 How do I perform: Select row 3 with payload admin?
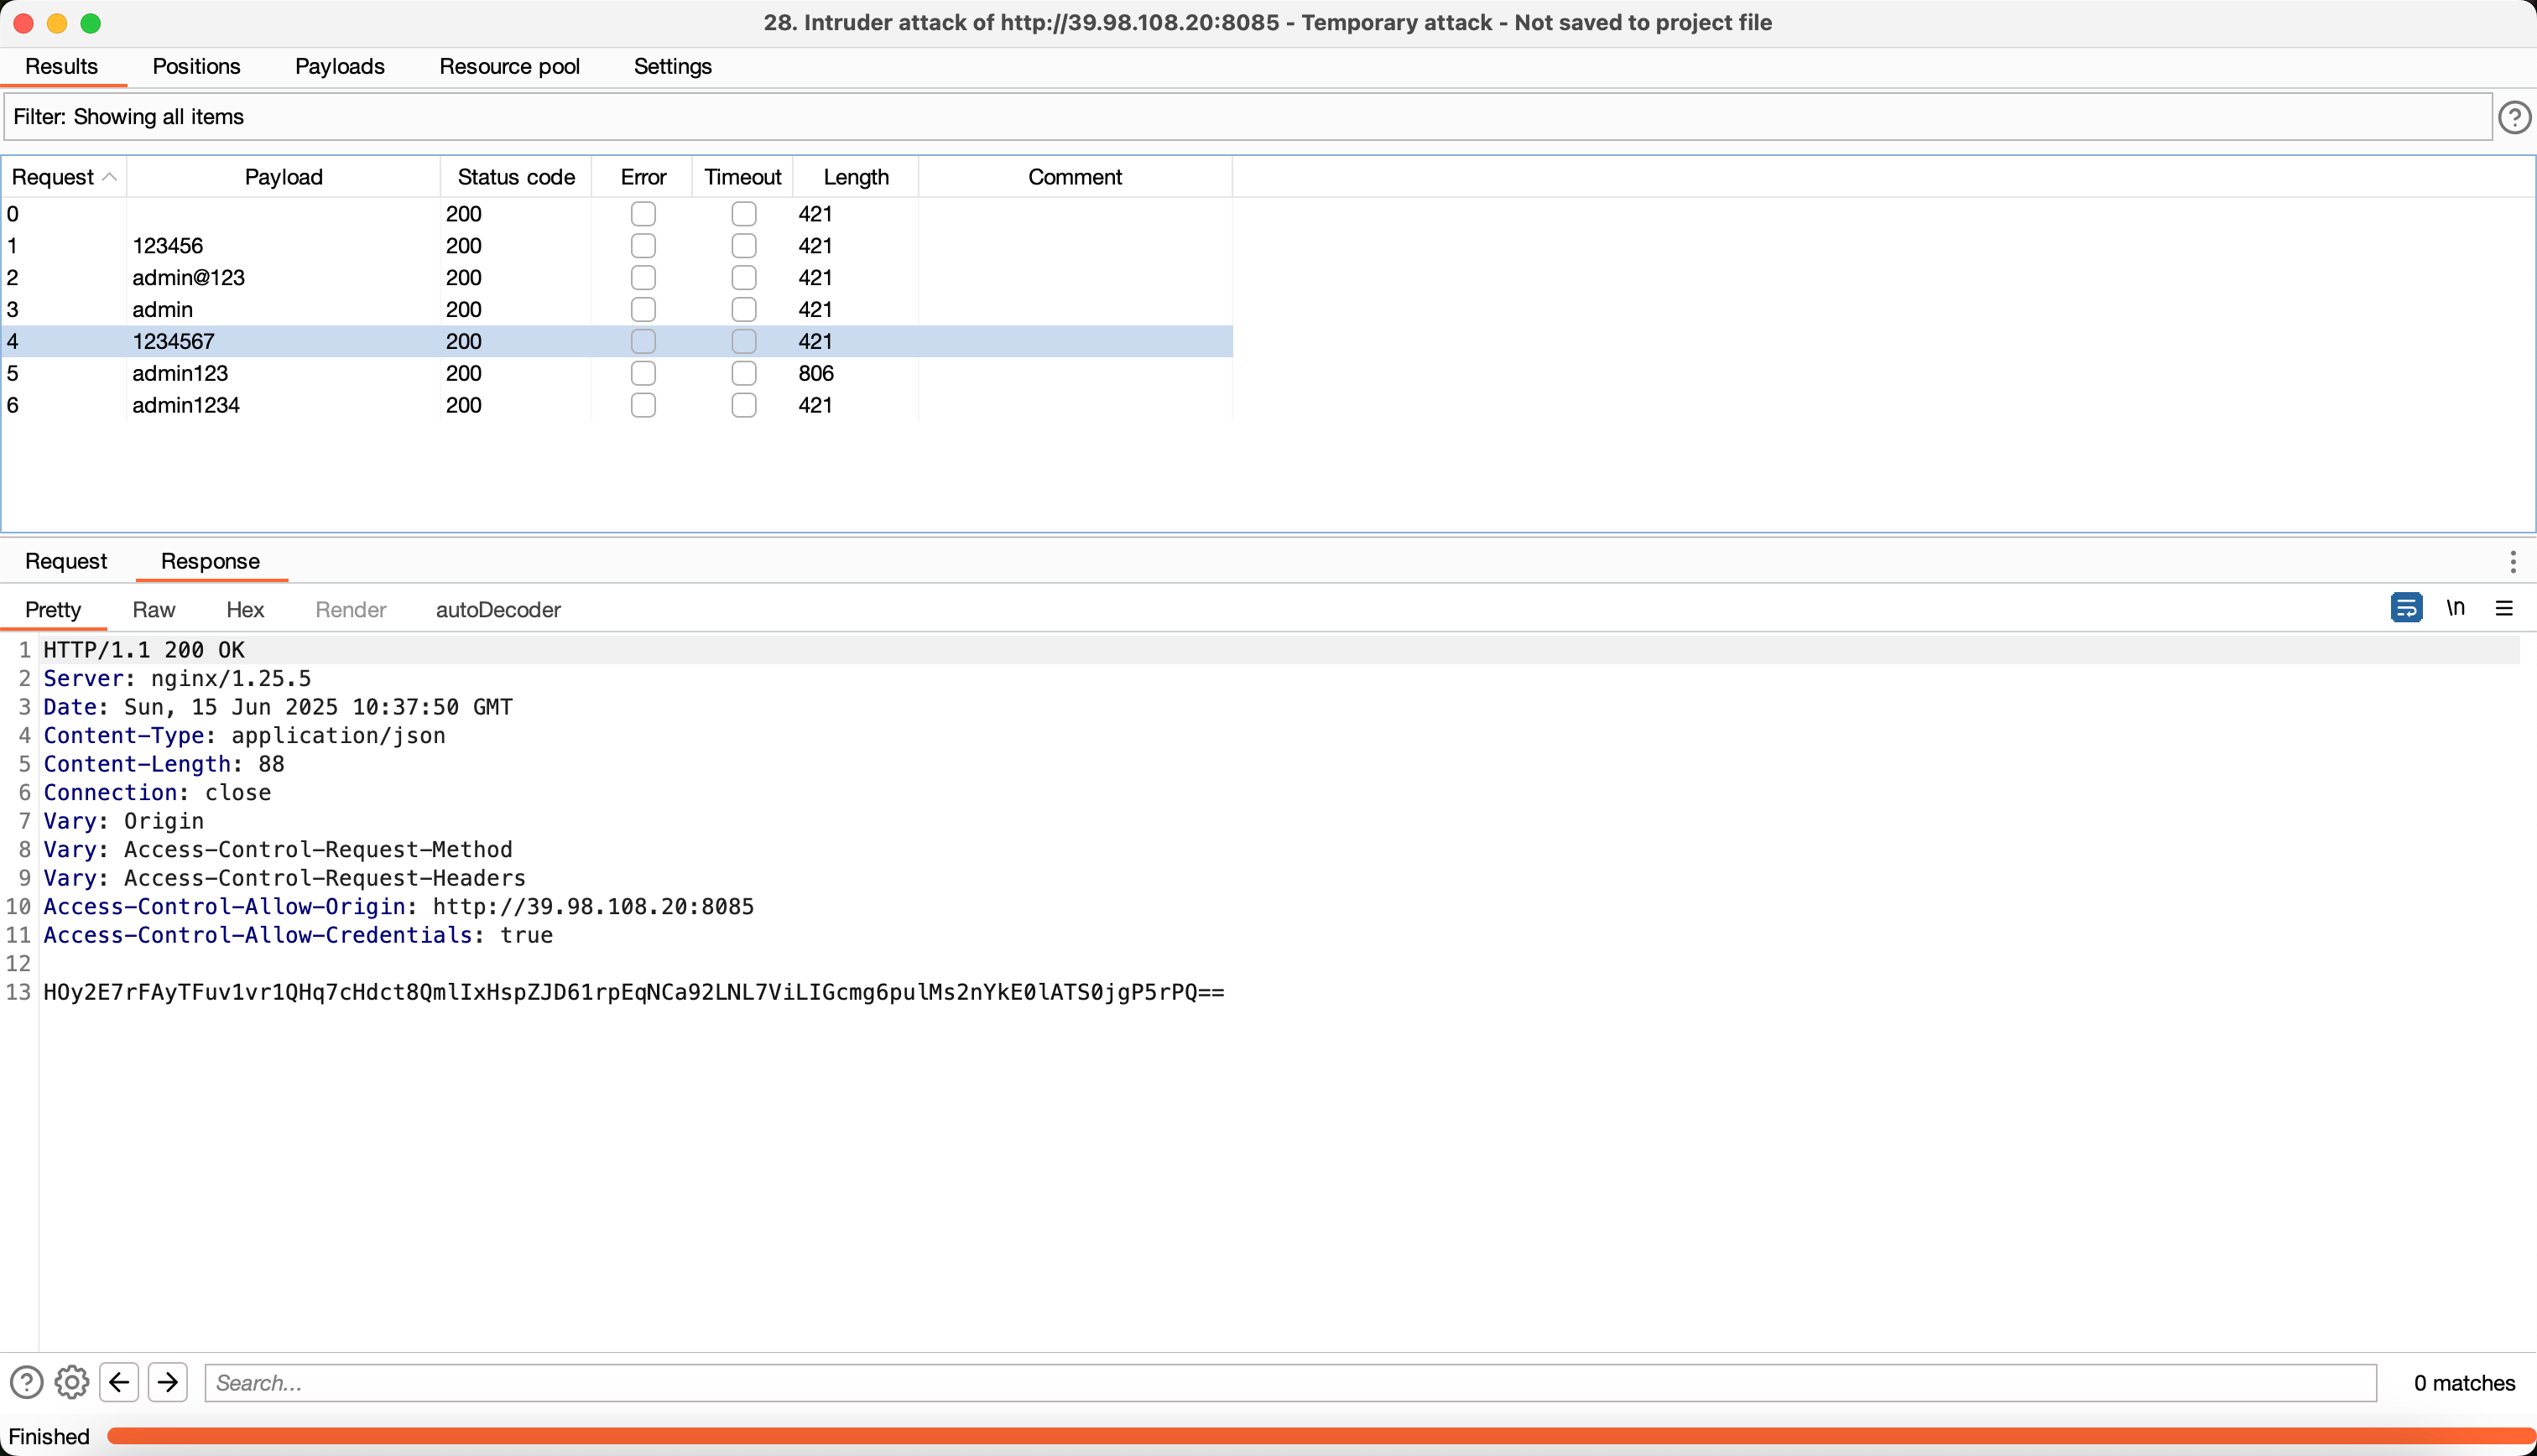tap(617, 310)
